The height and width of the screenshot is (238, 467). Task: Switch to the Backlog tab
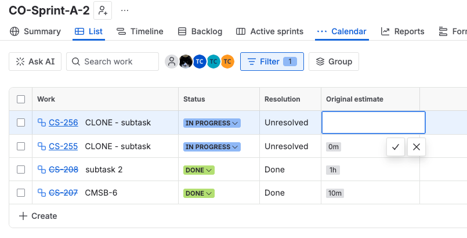pyautogui.click(x=200, y=31)
